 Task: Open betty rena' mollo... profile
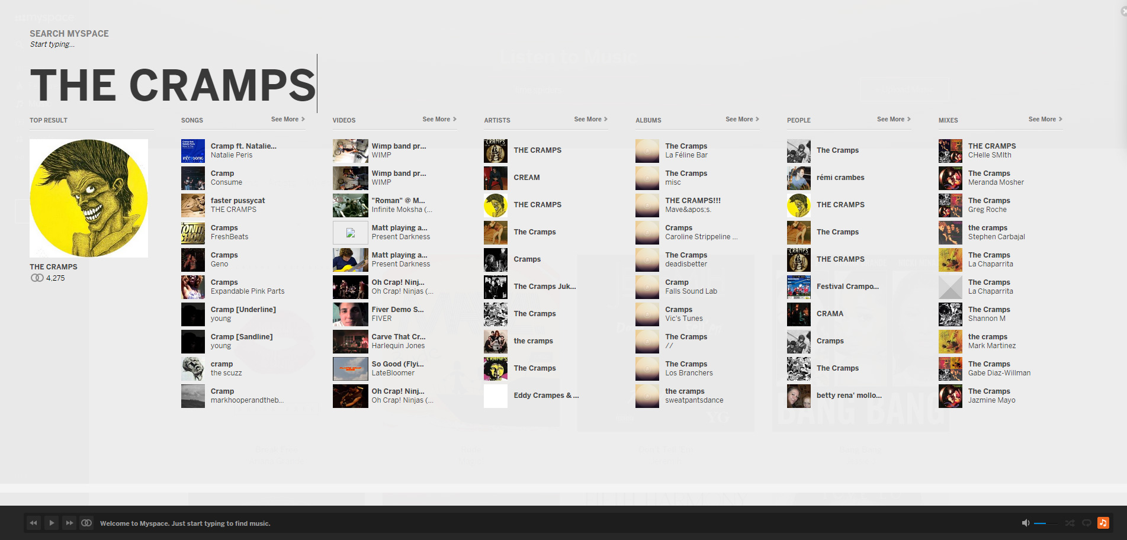pos(849,396)
